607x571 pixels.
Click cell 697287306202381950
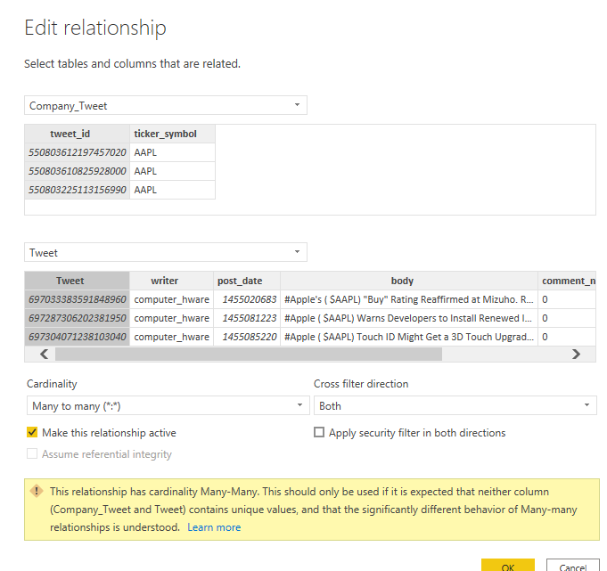(x=77, y=318)
